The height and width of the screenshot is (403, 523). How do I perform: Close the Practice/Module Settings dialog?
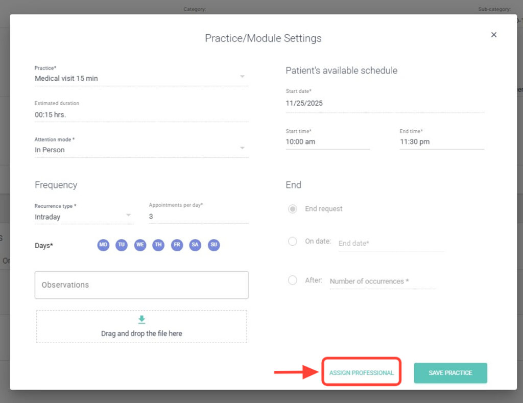(493, 35)
